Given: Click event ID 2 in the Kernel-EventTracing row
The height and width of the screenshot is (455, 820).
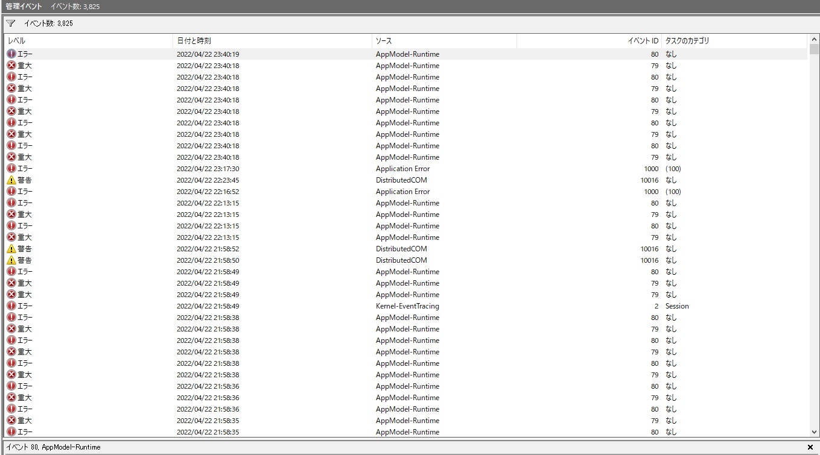Looking at the screenshot, I should pos(656,306).
